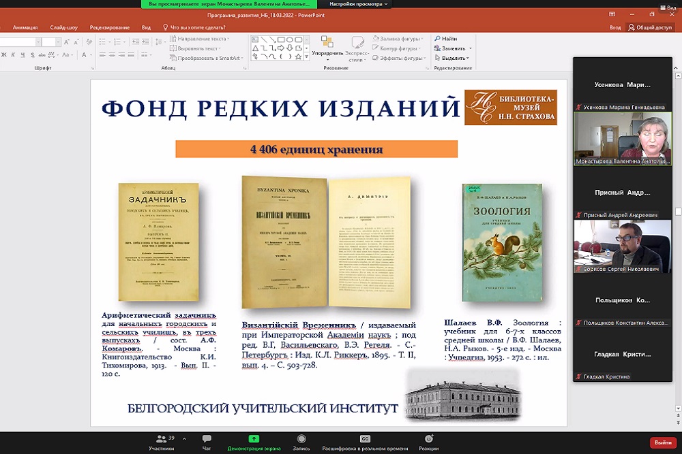The width and height of the screenshot is (682, 454).
Task: Click the Упорядочить arrange icon
Action: [327, 45]
